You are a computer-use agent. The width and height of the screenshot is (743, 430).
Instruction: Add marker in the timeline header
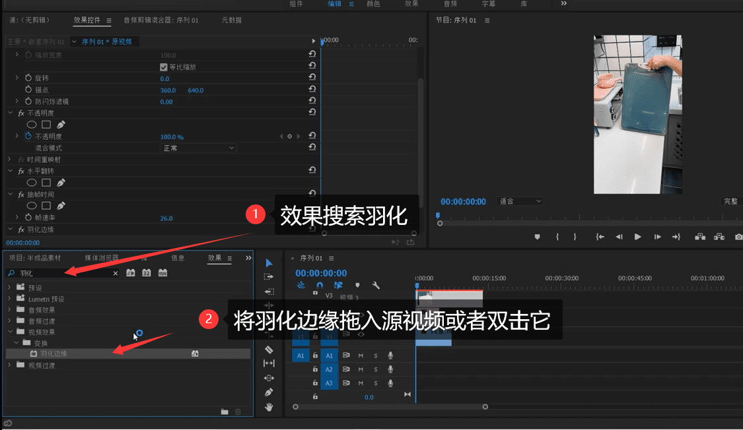point(357,286)
